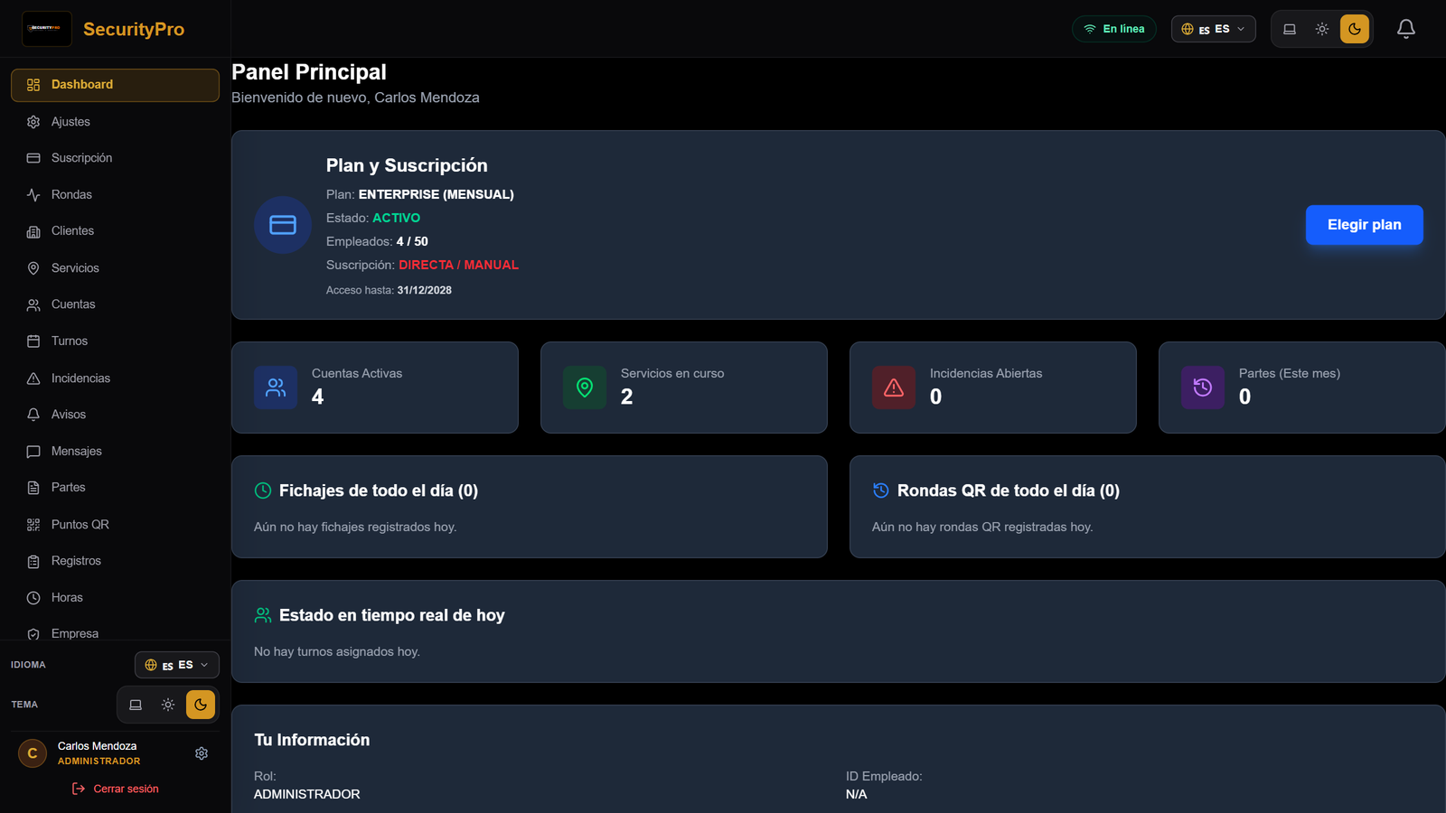The height and width of the screenshot is (813, 1446).
Task: Click the refresh icon next to Rondas QR heading
Action: (x=881, y=491)
